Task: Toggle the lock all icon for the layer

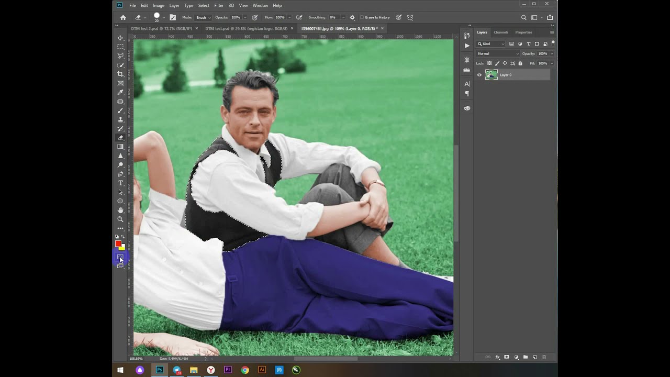Action: click(520, 63)
